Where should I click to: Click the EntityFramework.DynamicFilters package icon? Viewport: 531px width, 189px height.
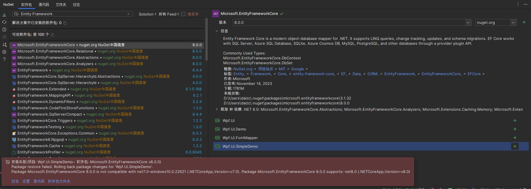tap(14, 102)
